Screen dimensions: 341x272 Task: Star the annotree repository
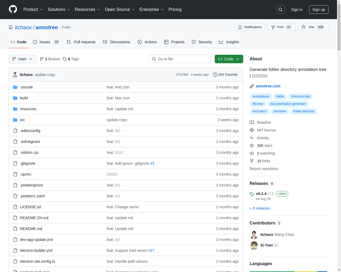click(x=313, y=27)
